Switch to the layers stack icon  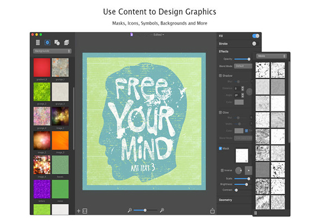67,42
